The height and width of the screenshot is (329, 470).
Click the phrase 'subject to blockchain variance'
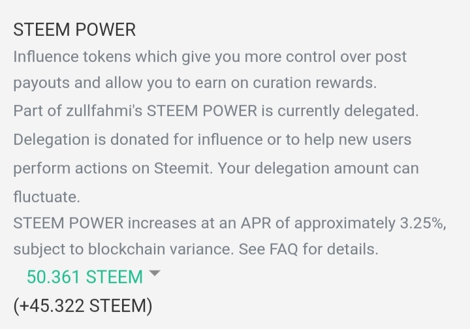[123, 249]
